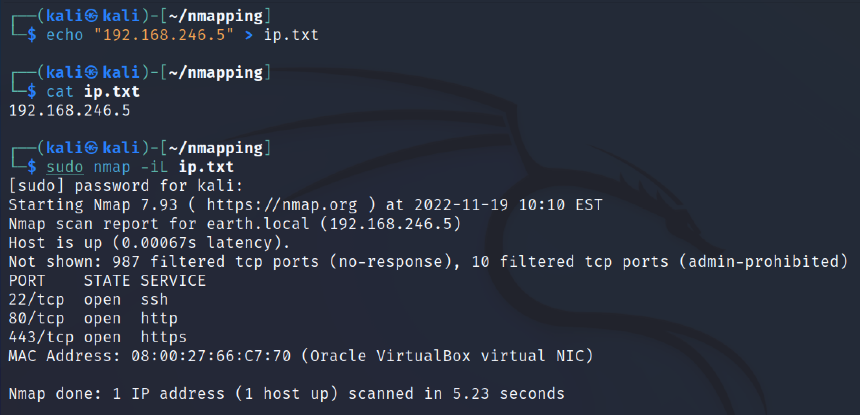The height and width of the screenshot is (415, 860).
Task: Click the Kali symbol in the prompt above the echo command
Action: pyautogui.click(x=91, y=16)
